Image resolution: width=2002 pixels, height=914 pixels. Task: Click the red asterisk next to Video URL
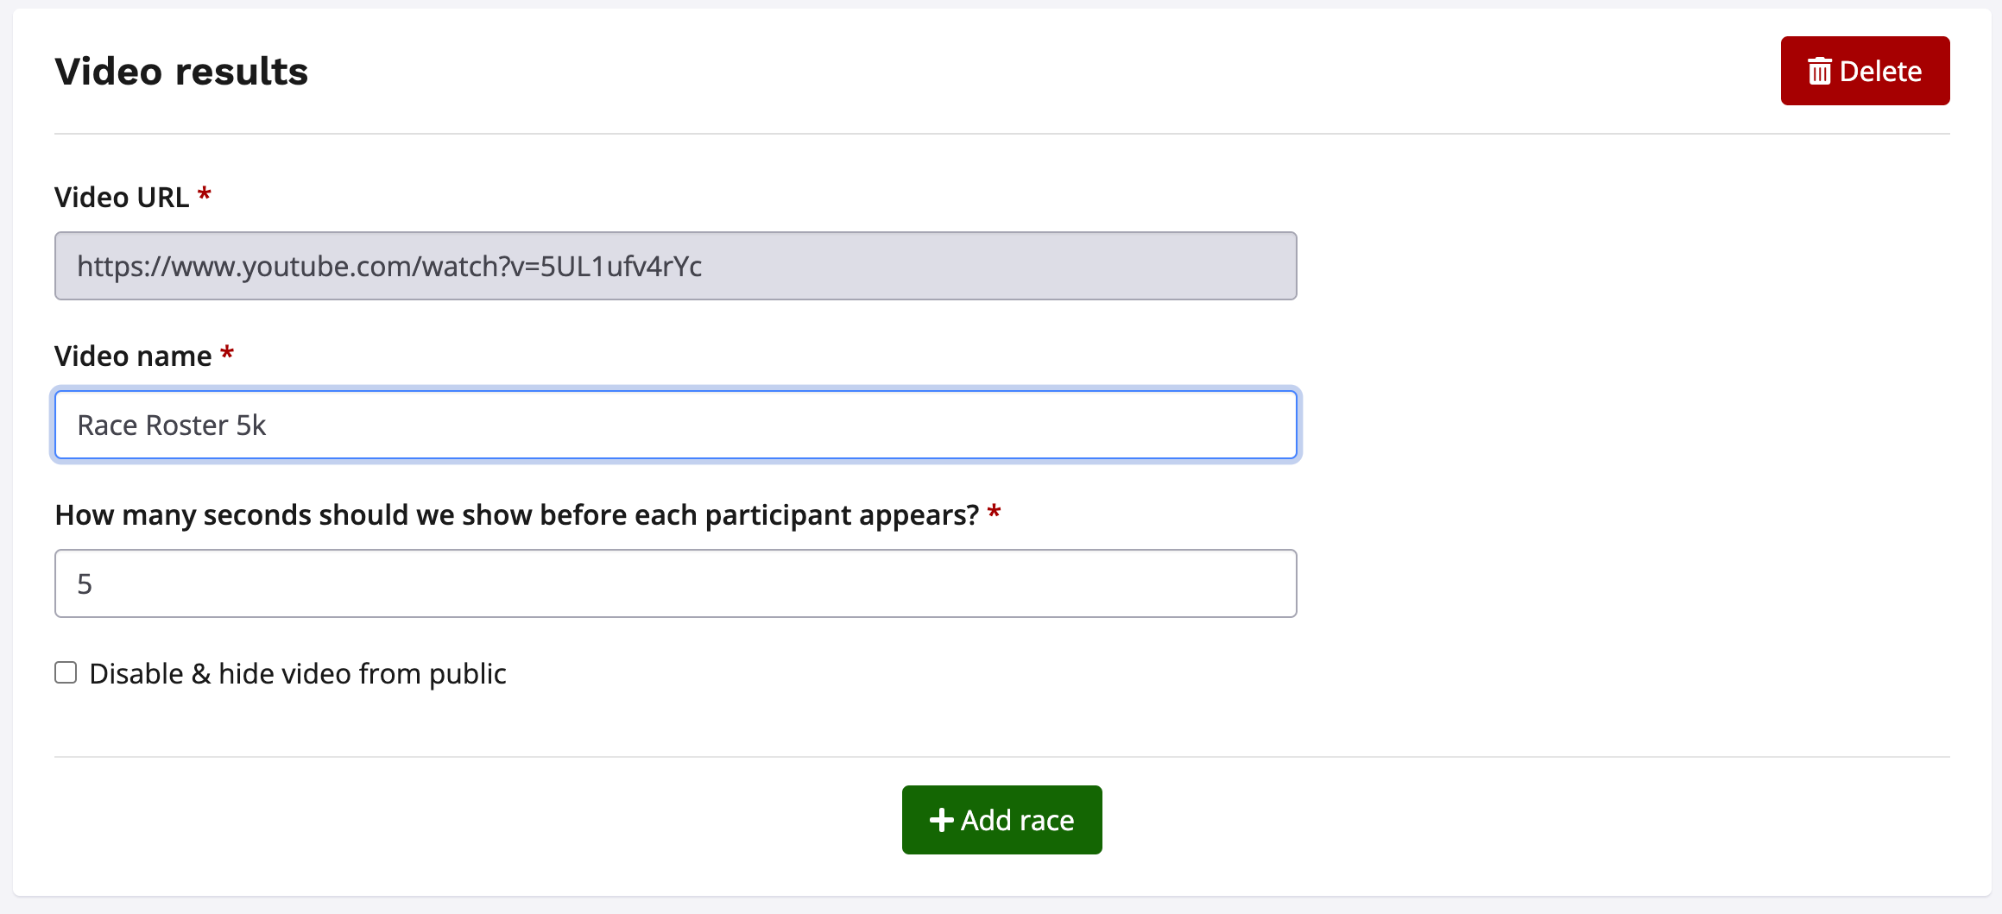(x=205, y=195)
